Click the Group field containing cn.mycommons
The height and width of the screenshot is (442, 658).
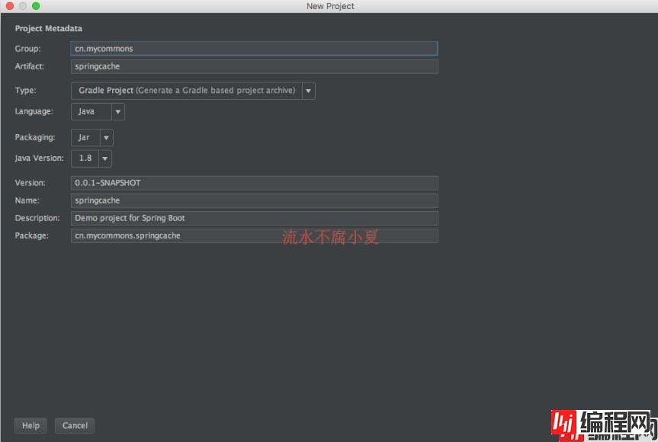click(254, 49)
